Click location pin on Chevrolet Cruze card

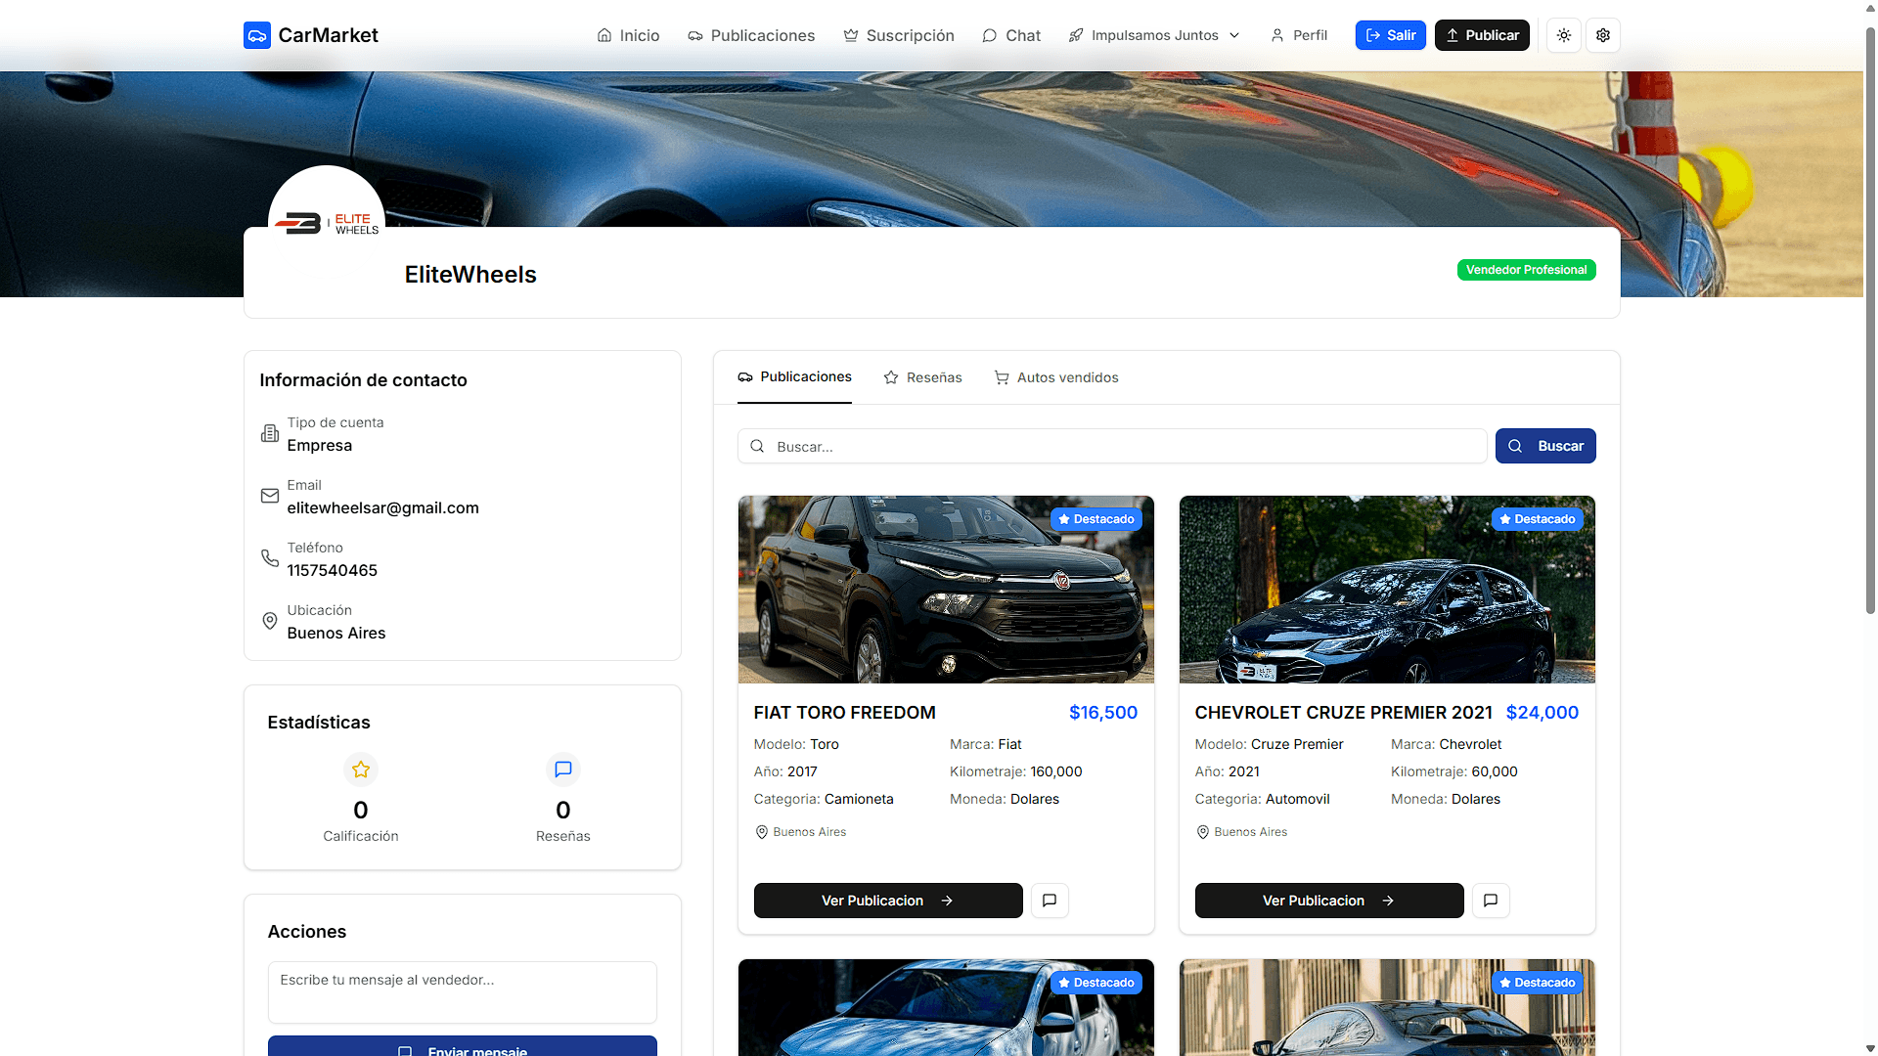[x=1203, y=832]
